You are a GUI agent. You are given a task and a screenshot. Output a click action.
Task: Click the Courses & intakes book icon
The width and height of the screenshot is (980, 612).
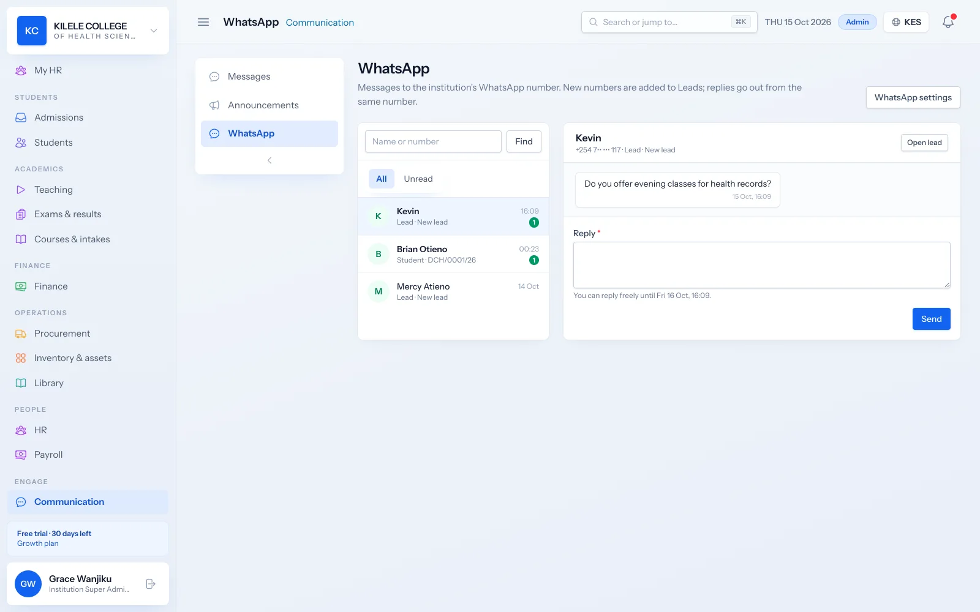pyautogui.click(x=21, y=239)
